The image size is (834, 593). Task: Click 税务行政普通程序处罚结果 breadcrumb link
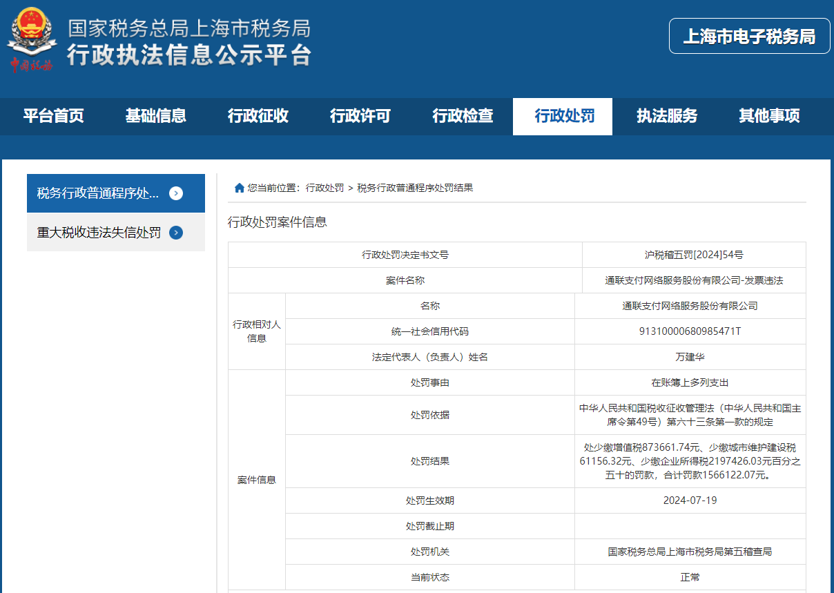[x=415, y=188]
